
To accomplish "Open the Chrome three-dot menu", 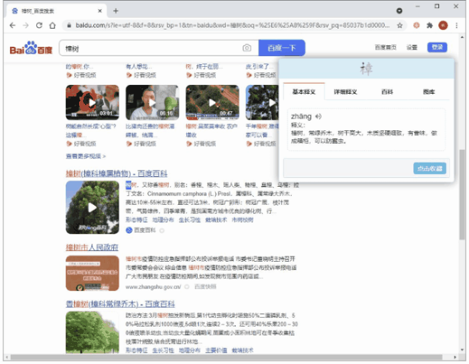I will pos(457,25).
